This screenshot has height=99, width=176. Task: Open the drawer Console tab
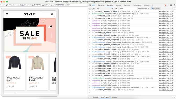pos(95,97)
